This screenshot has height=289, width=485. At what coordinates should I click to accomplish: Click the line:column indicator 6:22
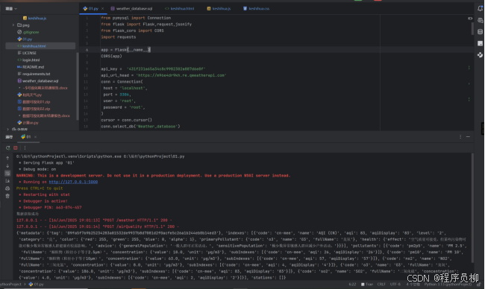tap(352, 285)
